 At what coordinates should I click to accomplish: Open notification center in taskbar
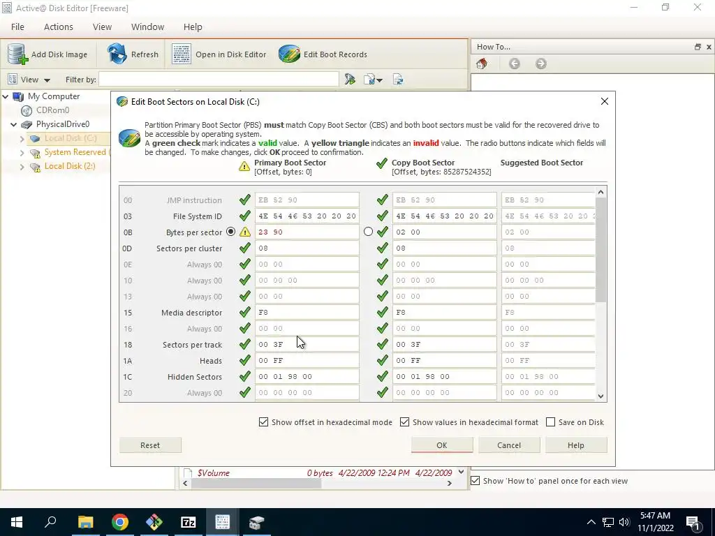(x=693, y=522)
